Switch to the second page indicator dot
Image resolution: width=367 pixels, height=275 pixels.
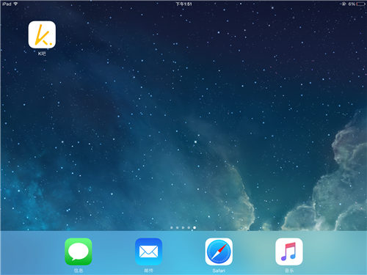(177, 227)
